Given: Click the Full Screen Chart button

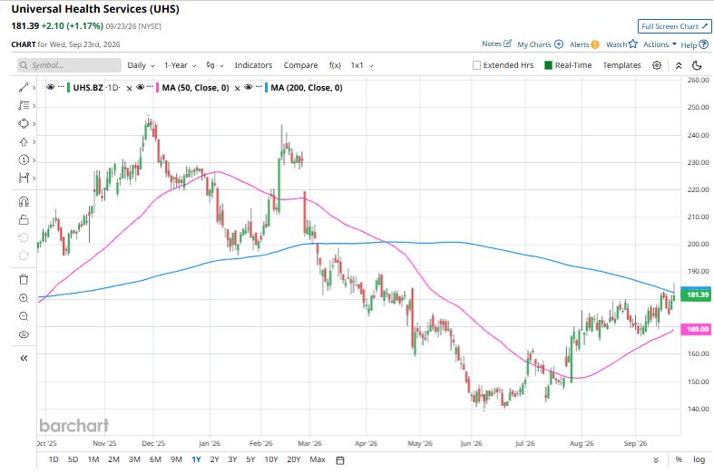Looking at the screenshot, I should point(674,26).
